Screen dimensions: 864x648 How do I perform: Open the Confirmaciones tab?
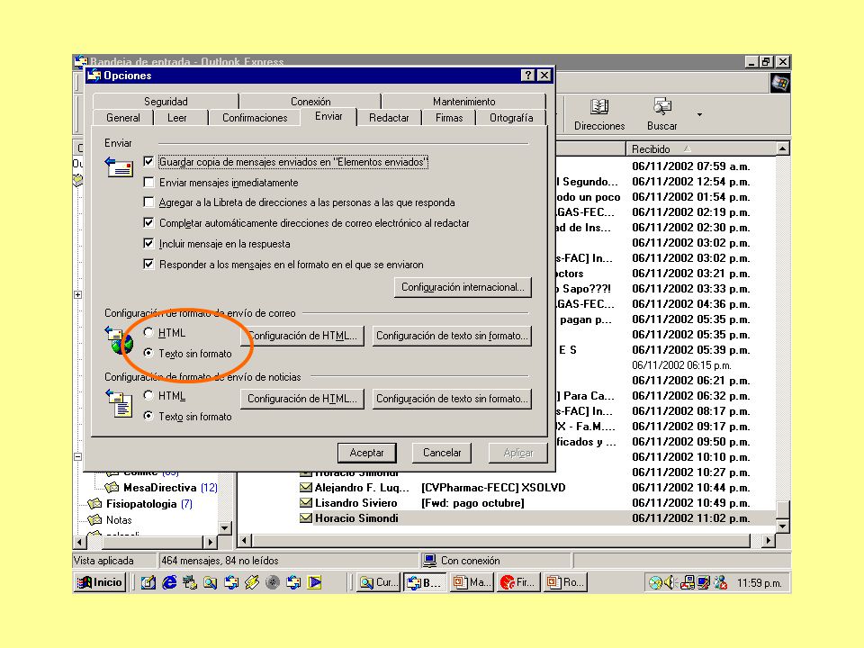255,117
